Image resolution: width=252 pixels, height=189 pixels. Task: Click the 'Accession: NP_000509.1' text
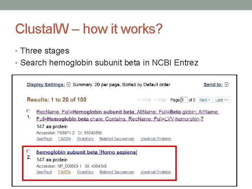click(59, 166)
